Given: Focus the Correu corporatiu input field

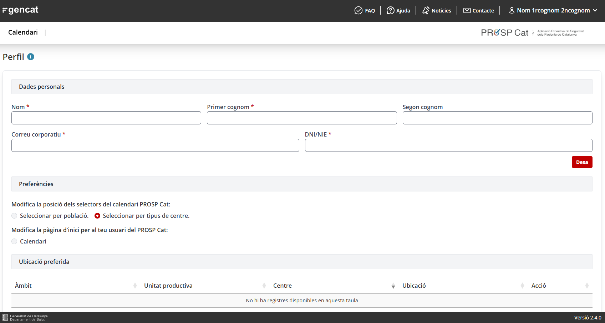Looking at the screenshot, I should coord(155,145).
